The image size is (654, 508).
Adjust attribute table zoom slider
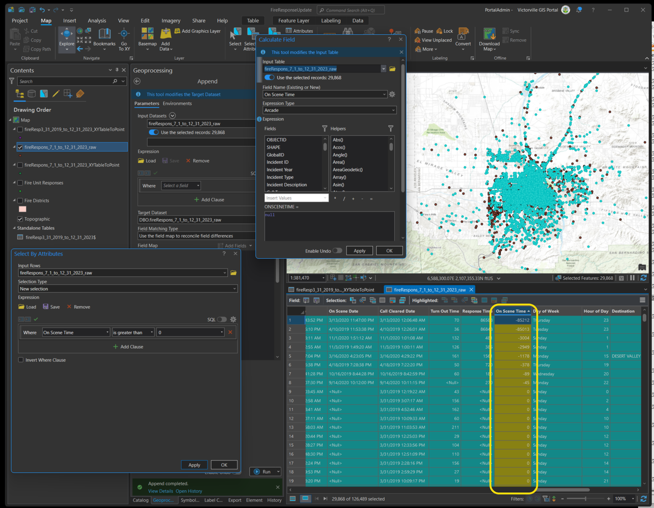585,499
